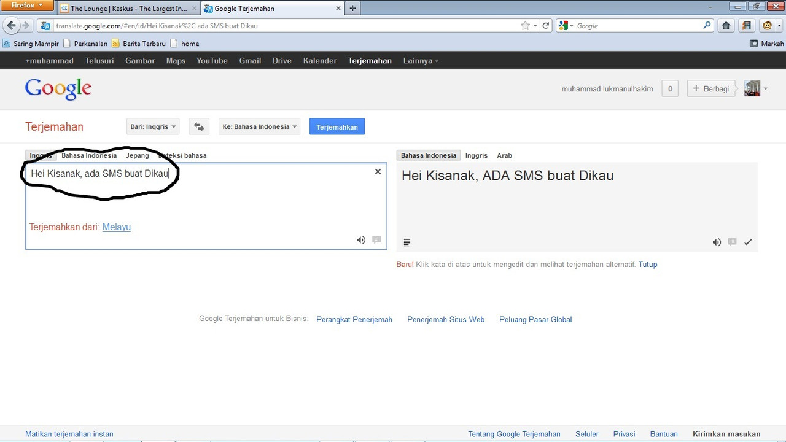The width and height of the screenshot is (786, 442).
Task: Clear the source text with X
Action: 378,172
